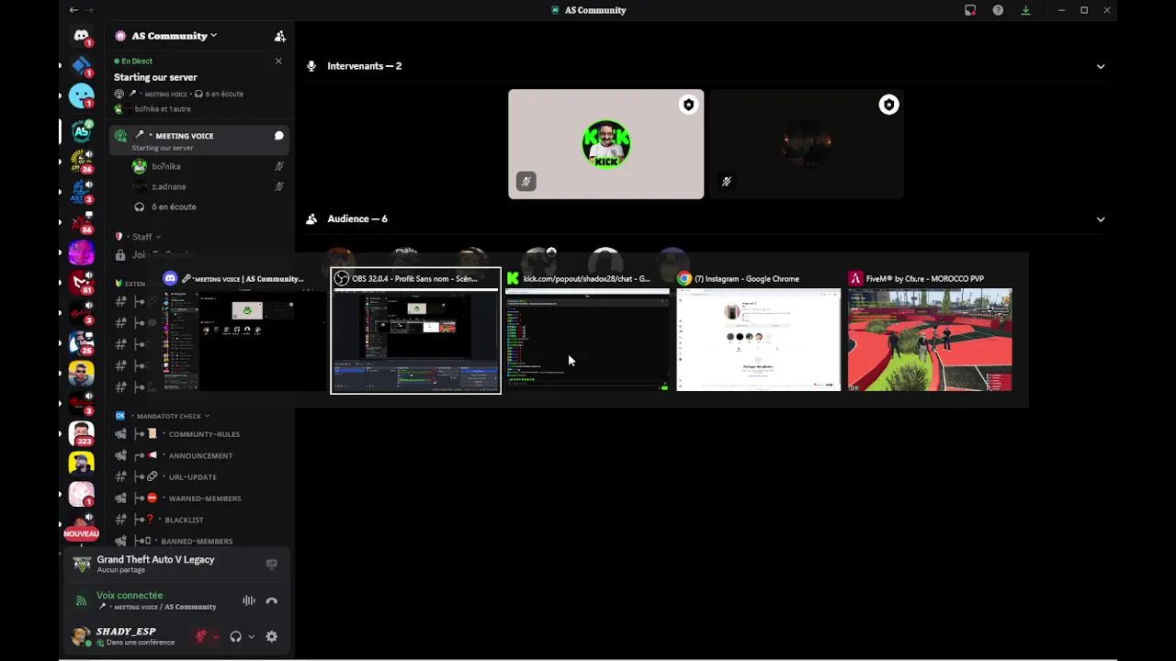Screen dimensions: 1176x661
Task: Open the MEETING VOICE chat bubble icon
Action: [278, 136]
